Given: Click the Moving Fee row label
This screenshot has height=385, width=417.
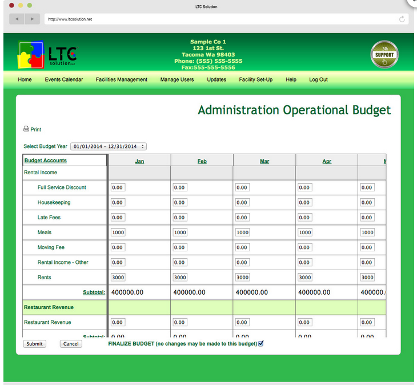Looking at the screenshot, I should [51, 247].
